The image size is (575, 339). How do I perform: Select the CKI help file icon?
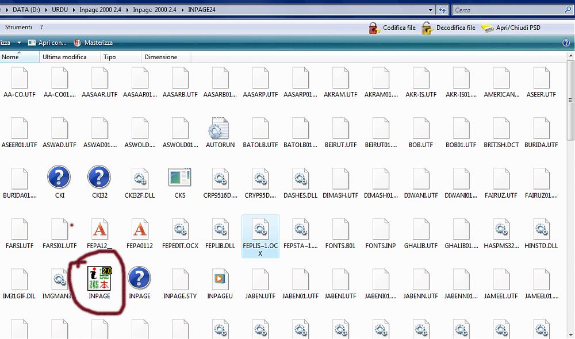(x=59, y=178)
